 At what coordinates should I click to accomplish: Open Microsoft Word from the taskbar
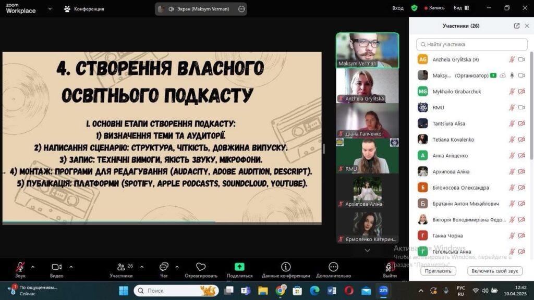332,290
